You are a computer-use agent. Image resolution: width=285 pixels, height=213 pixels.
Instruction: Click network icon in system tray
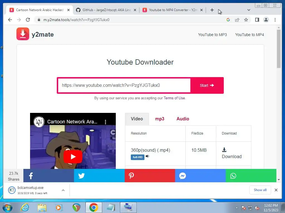click(x=250, y=208)
